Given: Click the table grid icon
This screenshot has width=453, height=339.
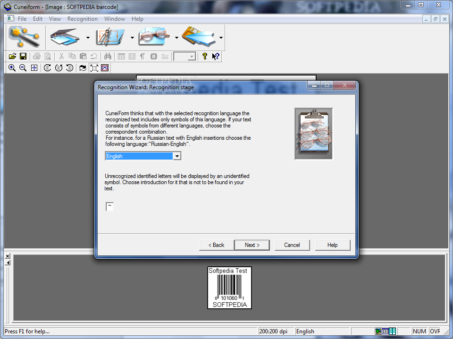Looking at the screenshot, I should coord(121,56).
